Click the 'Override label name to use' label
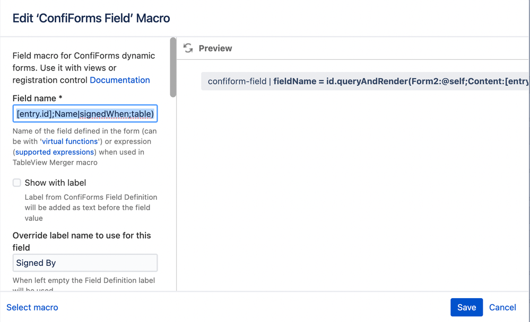Viewport: 530px width, 322px height. click(x=82, y=241)
